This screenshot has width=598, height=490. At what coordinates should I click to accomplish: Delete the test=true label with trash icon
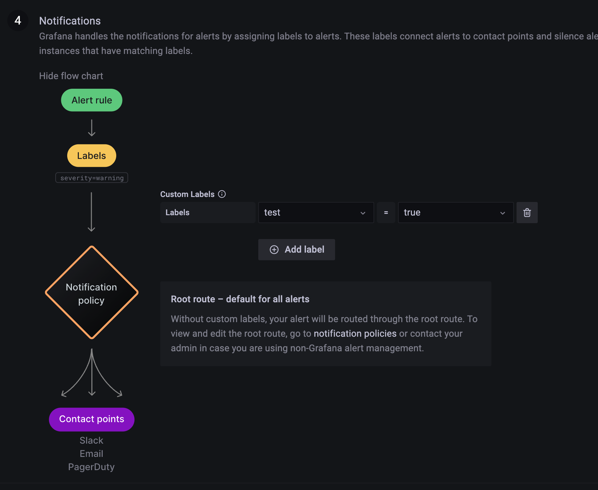[527, 213]
